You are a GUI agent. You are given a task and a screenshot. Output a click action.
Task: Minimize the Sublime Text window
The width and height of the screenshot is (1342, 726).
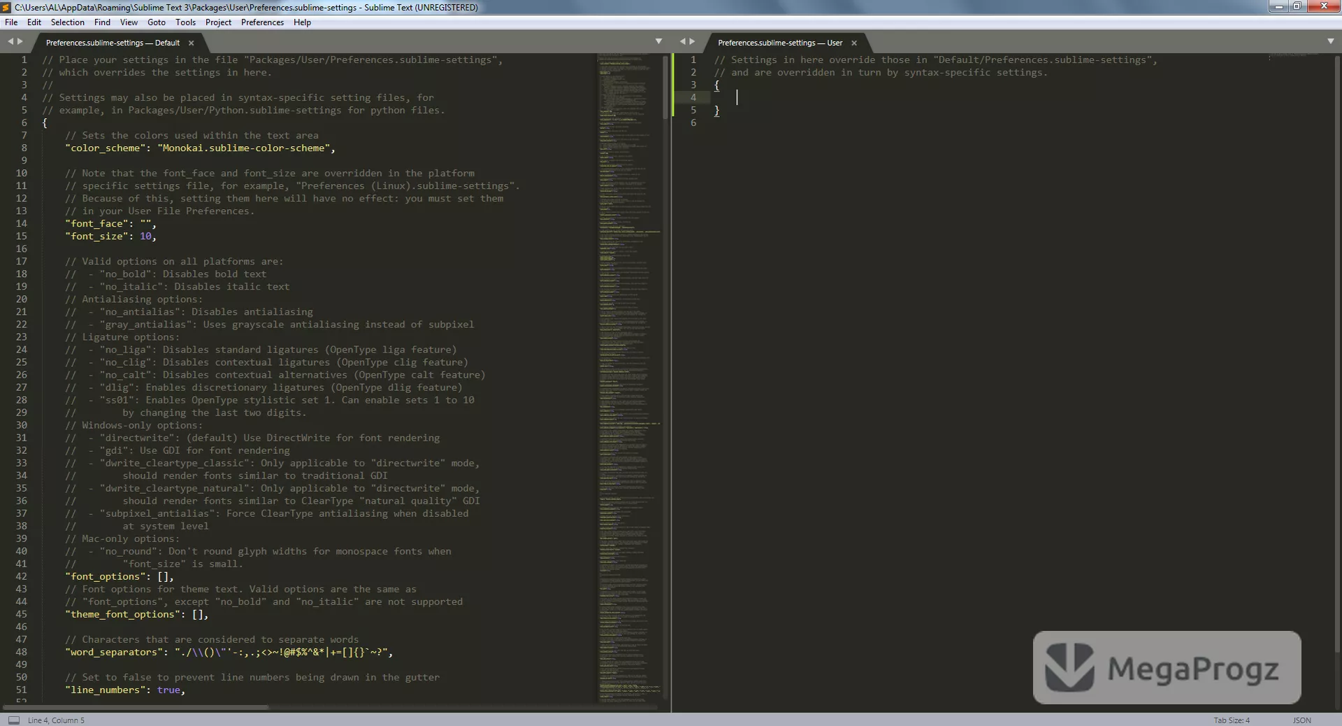(x=1278, y=6)
